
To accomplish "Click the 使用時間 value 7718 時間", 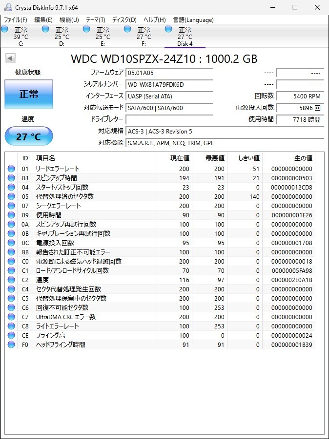I will [300, 119].
